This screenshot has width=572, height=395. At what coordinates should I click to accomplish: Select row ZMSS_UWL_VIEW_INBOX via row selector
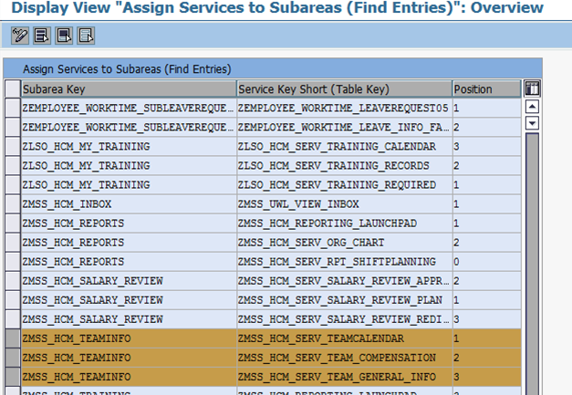[x=13, y=203]
